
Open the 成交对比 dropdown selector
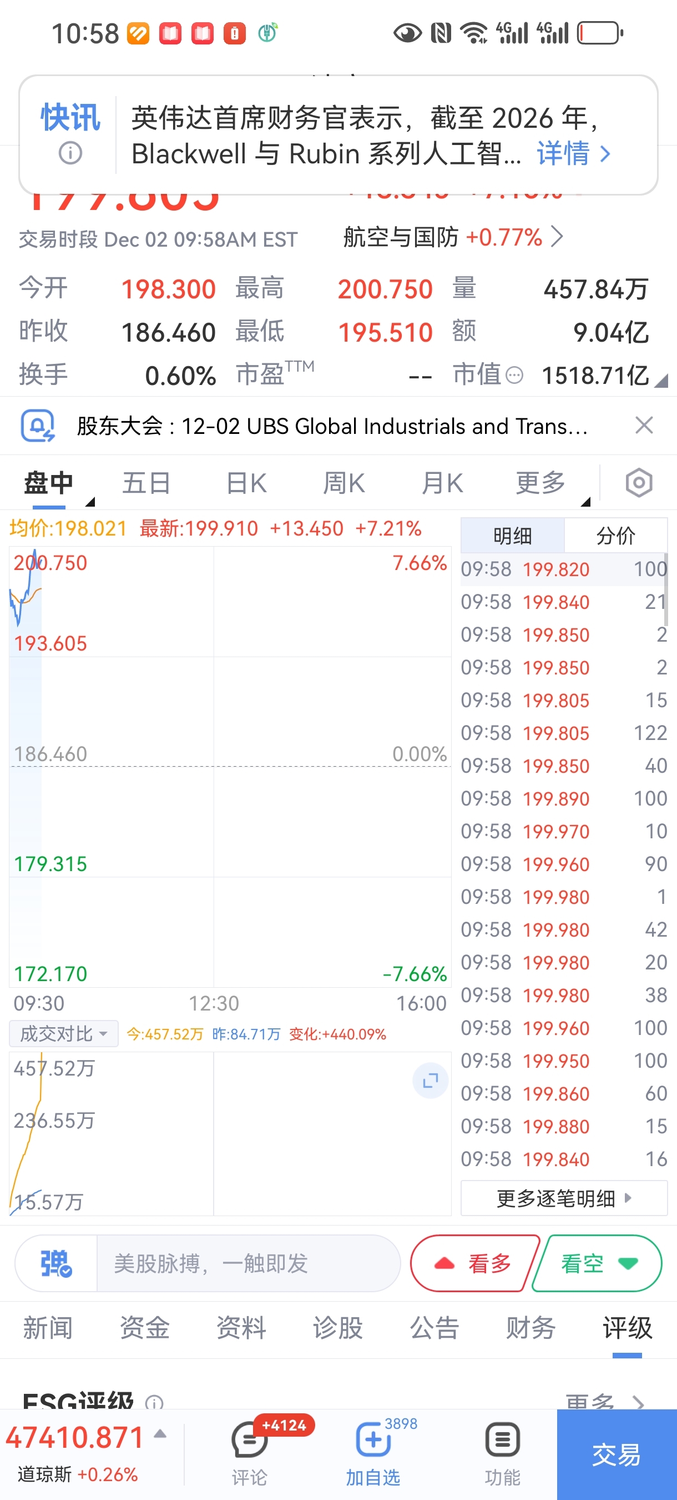(63, 1033)
